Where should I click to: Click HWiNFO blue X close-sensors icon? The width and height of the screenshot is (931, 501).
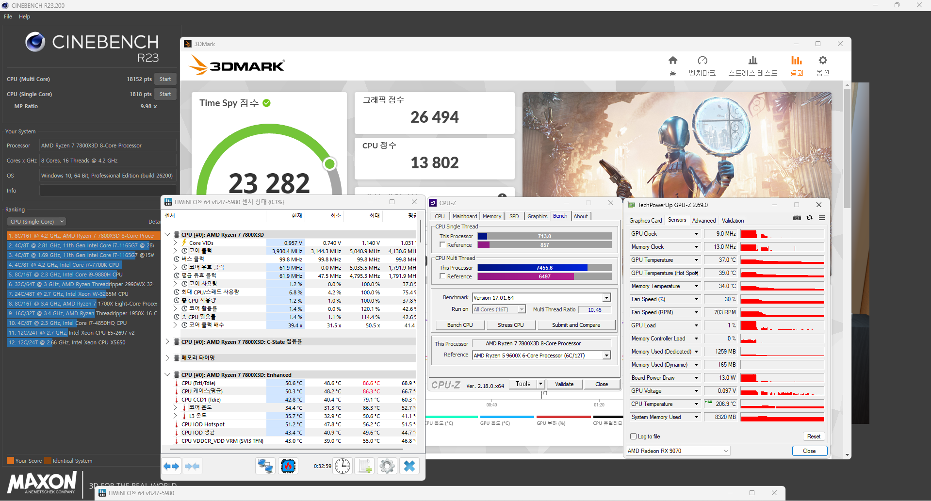[x=409, y=466]
